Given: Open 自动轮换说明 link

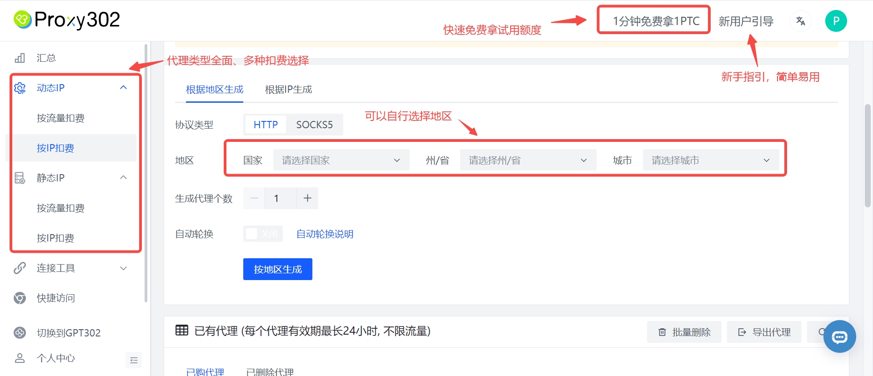Looking at the screenshot, I should [325, 234].
